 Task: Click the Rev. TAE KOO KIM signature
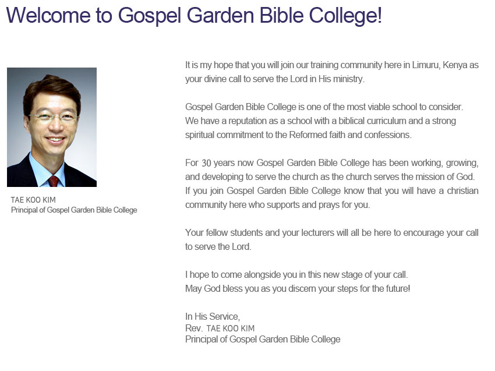click(220, 328)
